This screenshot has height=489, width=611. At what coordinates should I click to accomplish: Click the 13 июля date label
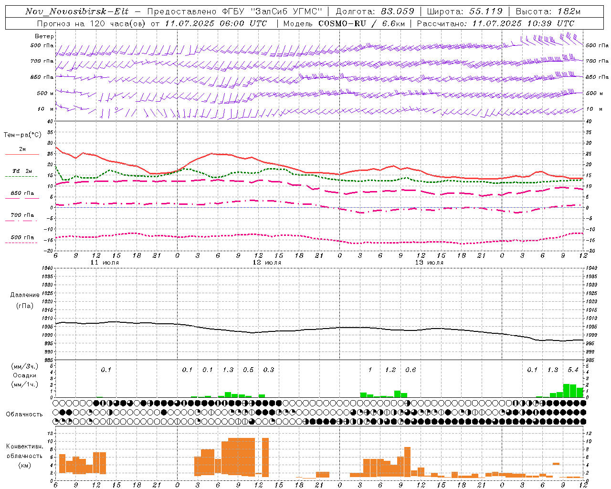[429, 263]
